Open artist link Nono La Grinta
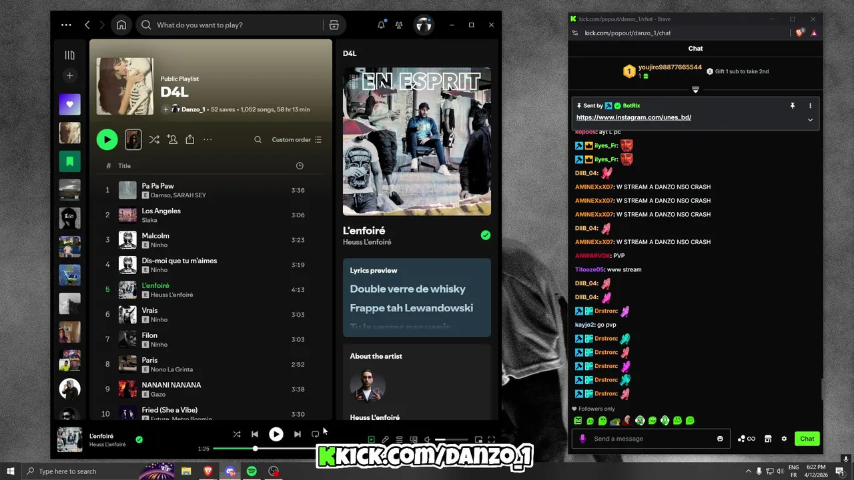This screenshot has width=854, height=480. coord(171,369)
